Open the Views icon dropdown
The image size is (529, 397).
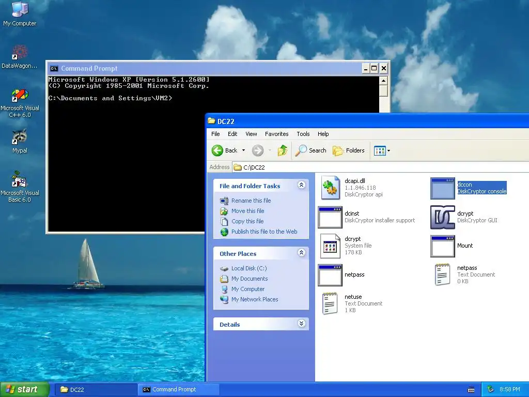[382, 150]
